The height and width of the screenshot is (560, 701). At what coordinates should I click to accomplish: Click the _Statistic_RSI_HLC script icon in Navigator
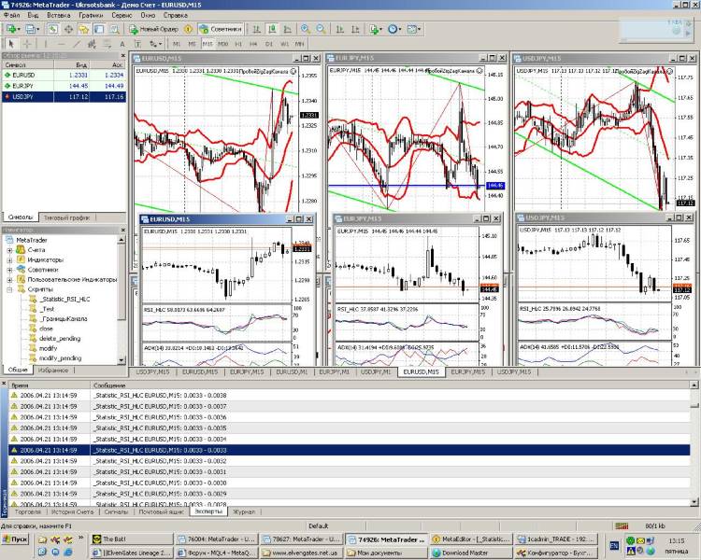pos(33,300)
